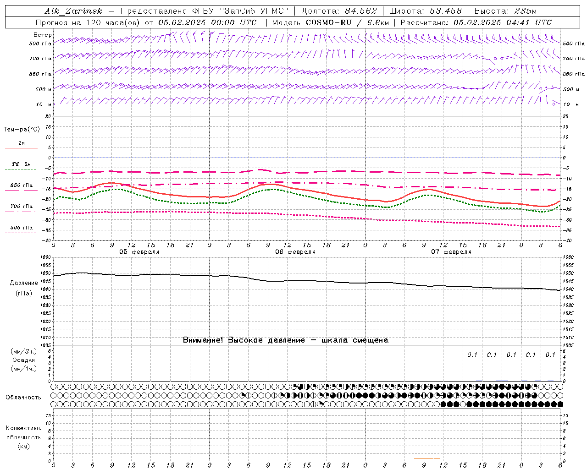
Task: Click the -40 value on left temperature axis
Action: [47, 240]
